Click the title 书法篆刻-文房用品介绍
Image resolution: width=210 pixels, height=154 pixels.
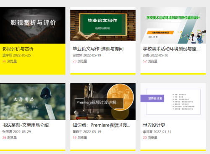tap(26, 125)
